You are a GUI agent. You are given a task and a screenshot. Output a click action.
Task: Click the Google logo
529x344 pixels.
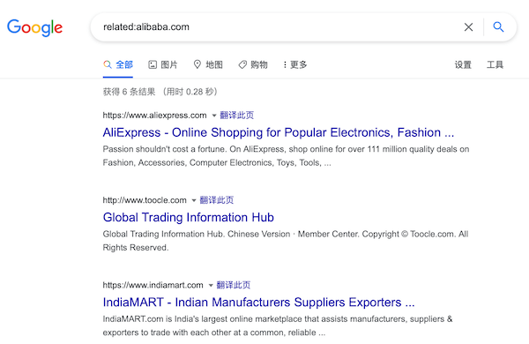tap(34, 27)
